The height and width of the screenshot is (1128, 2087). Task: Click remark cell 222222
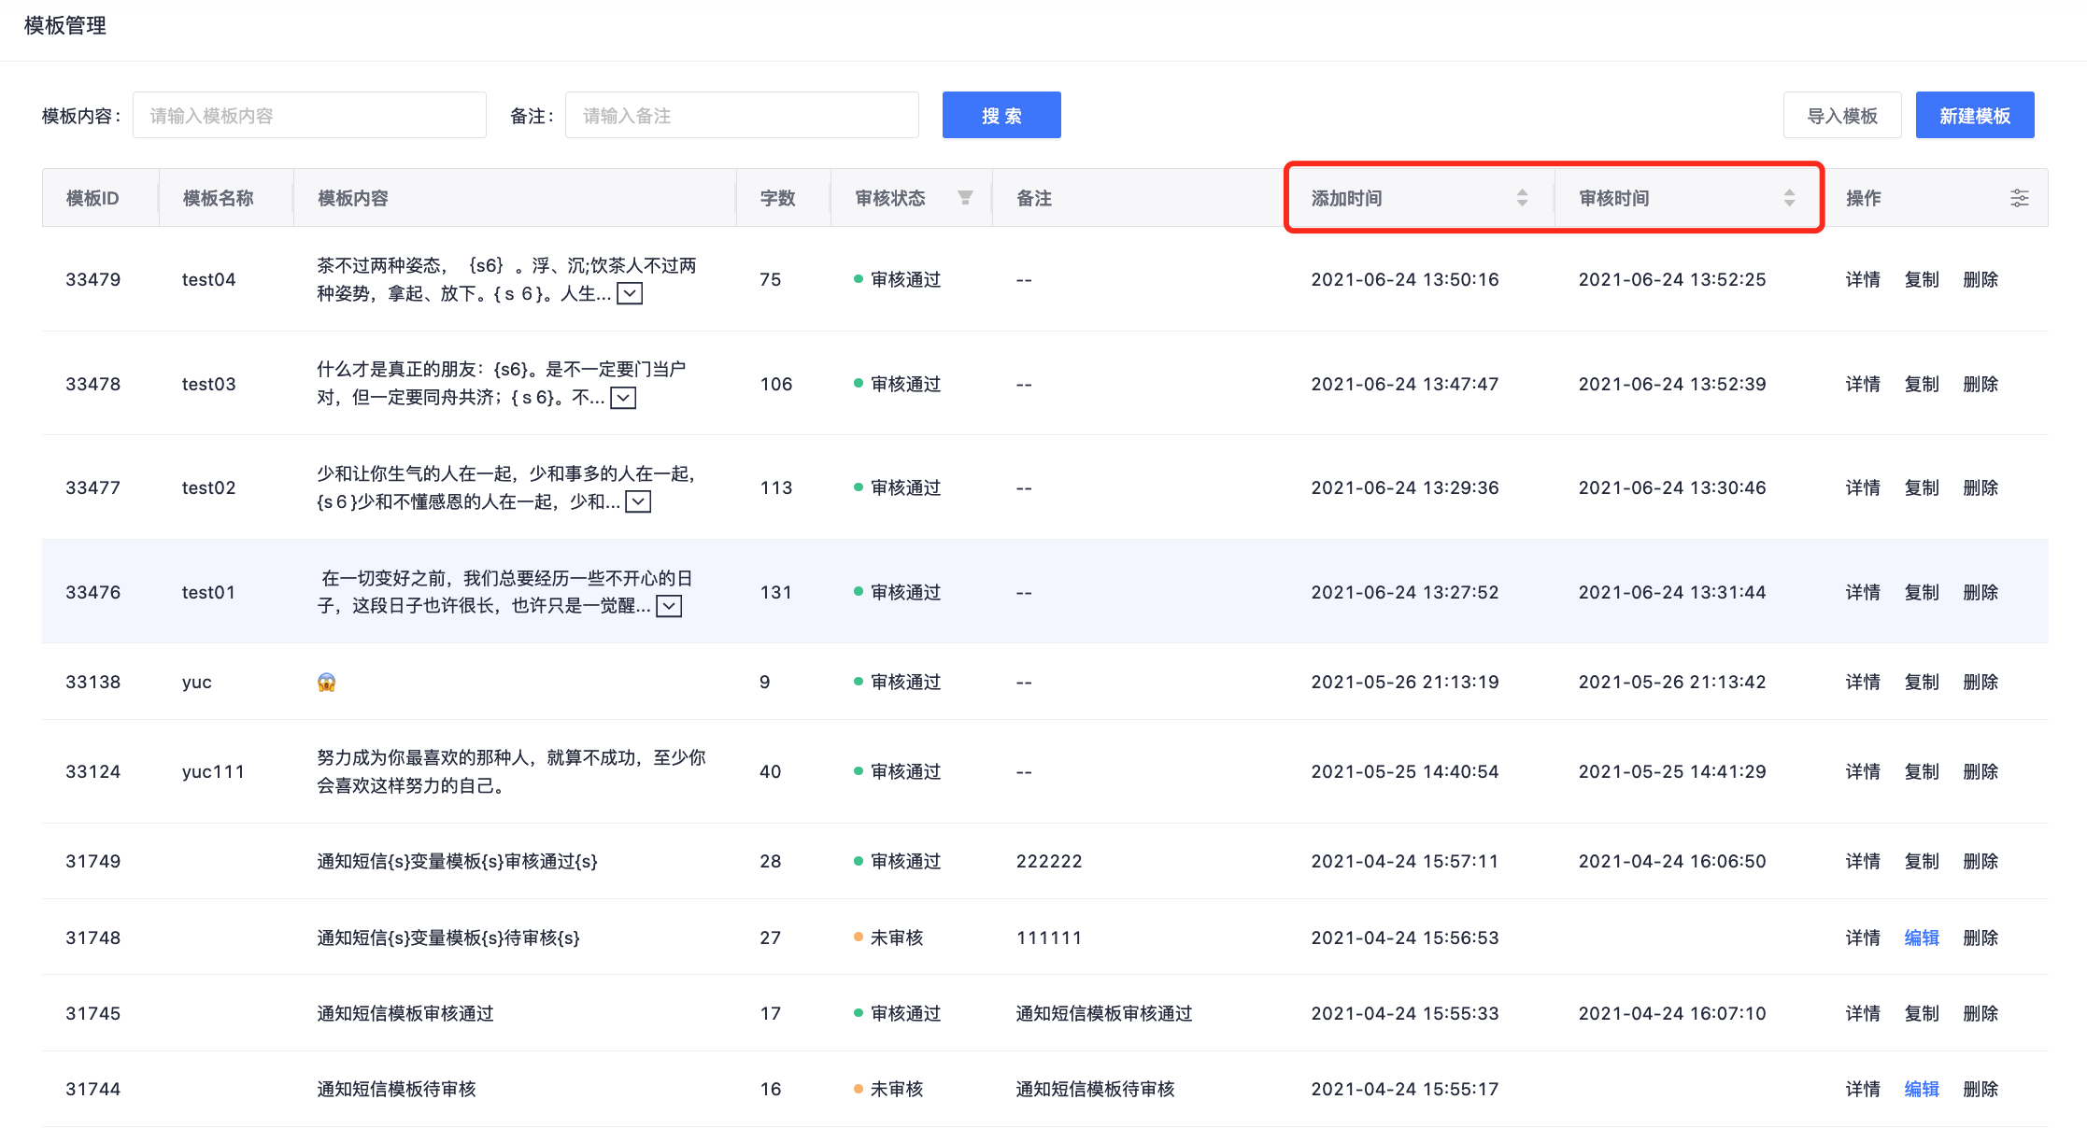1049,861
